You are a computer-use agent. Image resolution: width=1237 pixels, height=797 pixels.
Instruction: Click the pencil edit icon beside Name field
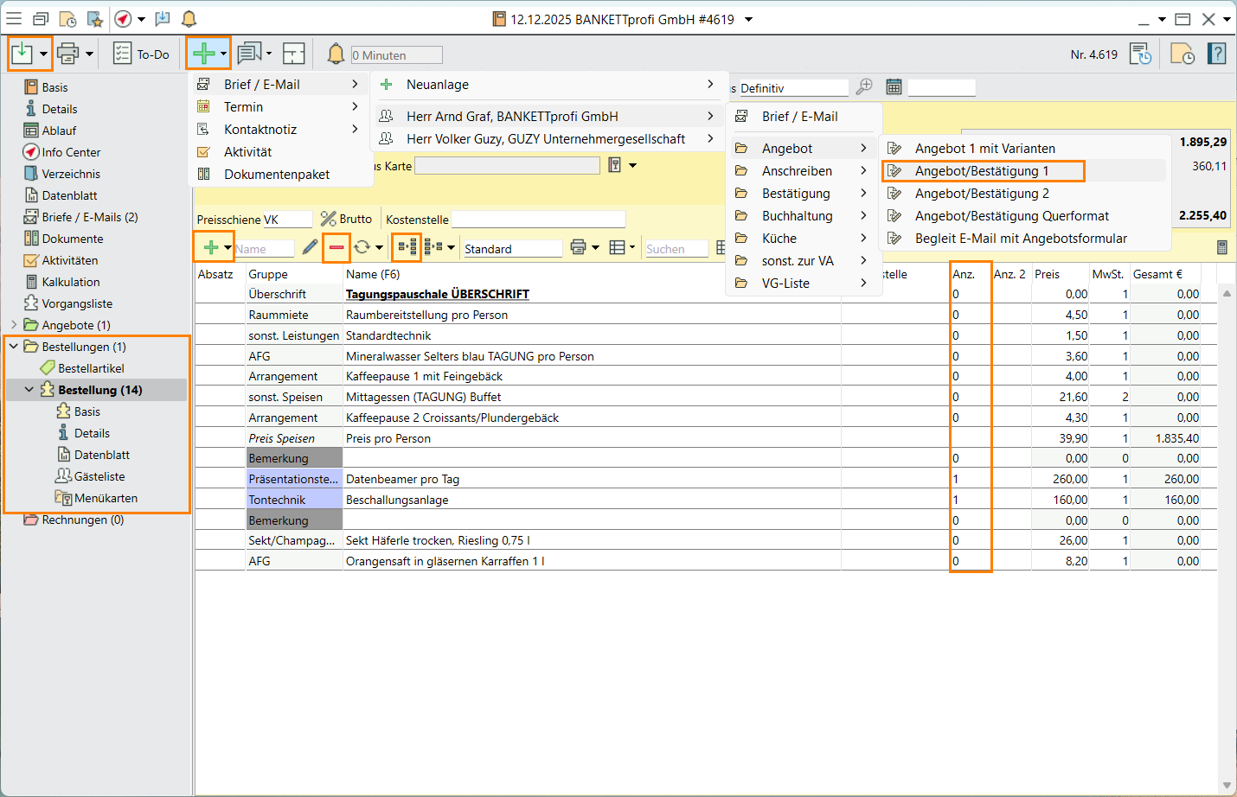click(310, 248)
